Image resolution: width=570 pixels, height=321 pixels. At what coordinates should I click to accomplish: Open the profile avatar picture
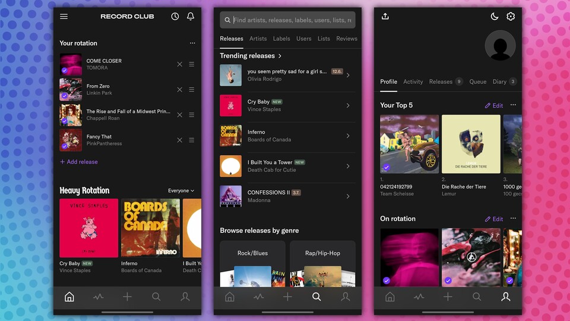pyautogui.click(x=500, y=46)
